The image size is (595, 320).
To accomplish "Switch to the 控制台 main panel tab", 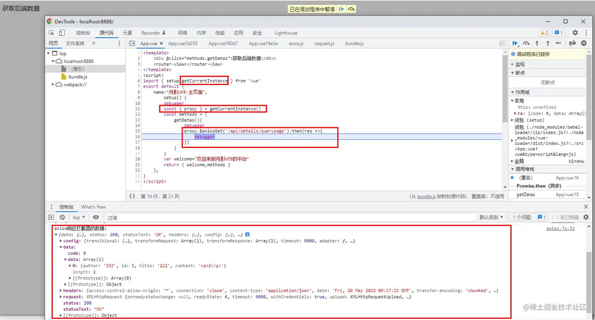I will 83,33.
